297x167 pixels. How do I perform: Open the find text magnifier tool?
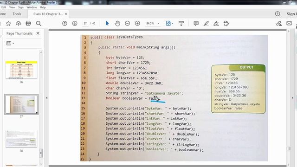pyautogui.click(x=39, y=24)
